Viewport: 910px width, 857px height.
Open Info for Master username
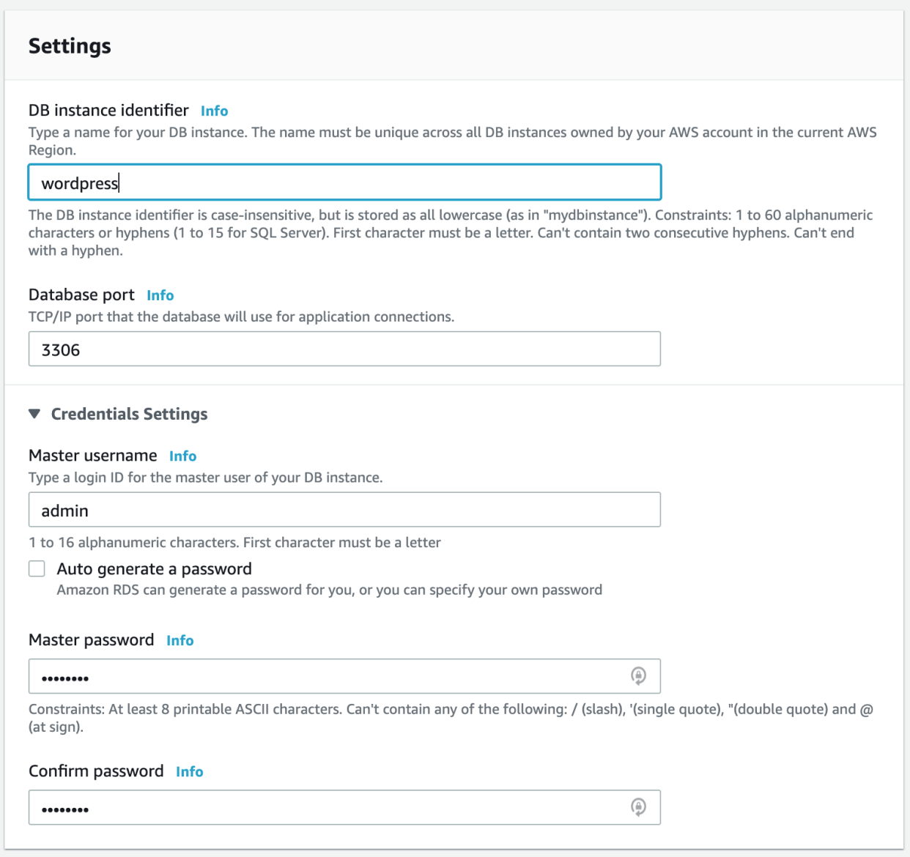tap(182, 456)
